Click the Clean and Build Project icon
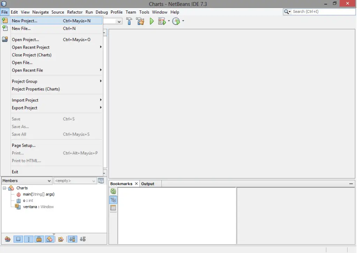357x253 pixels. coord(140,21)
